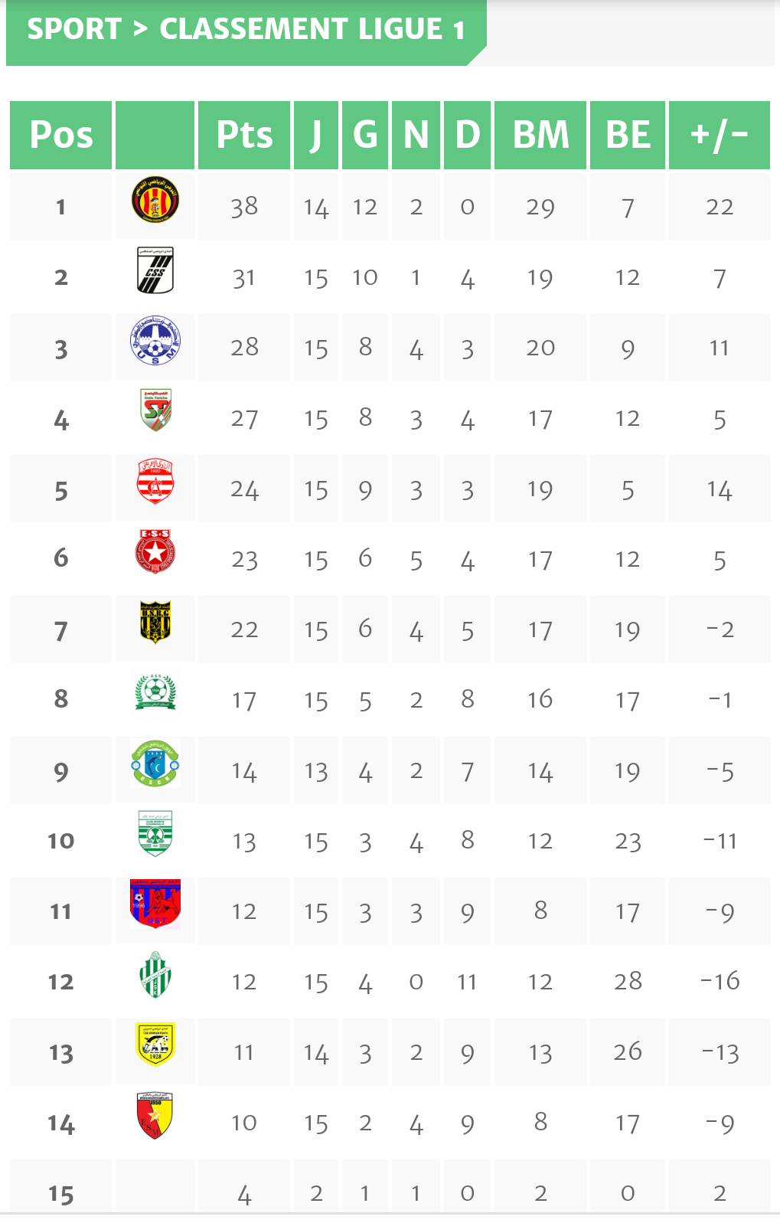
Task: Sort table by the Pts column header
Action: pyautogui.click(x=244, y=135)
